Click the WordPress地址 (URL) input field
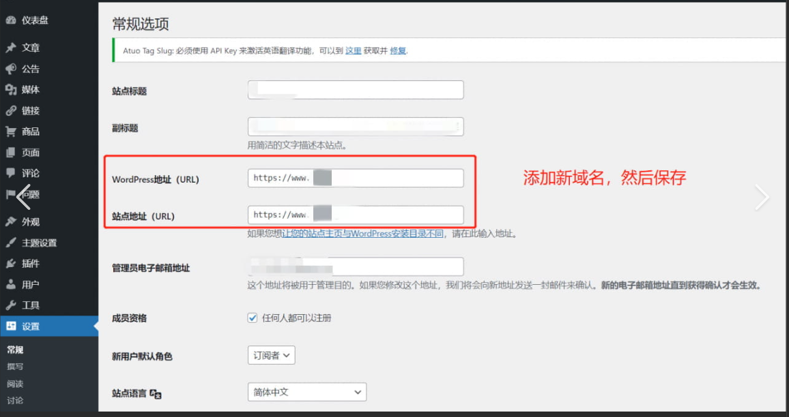Screen dimensions: 789x417 coord(355,177)
